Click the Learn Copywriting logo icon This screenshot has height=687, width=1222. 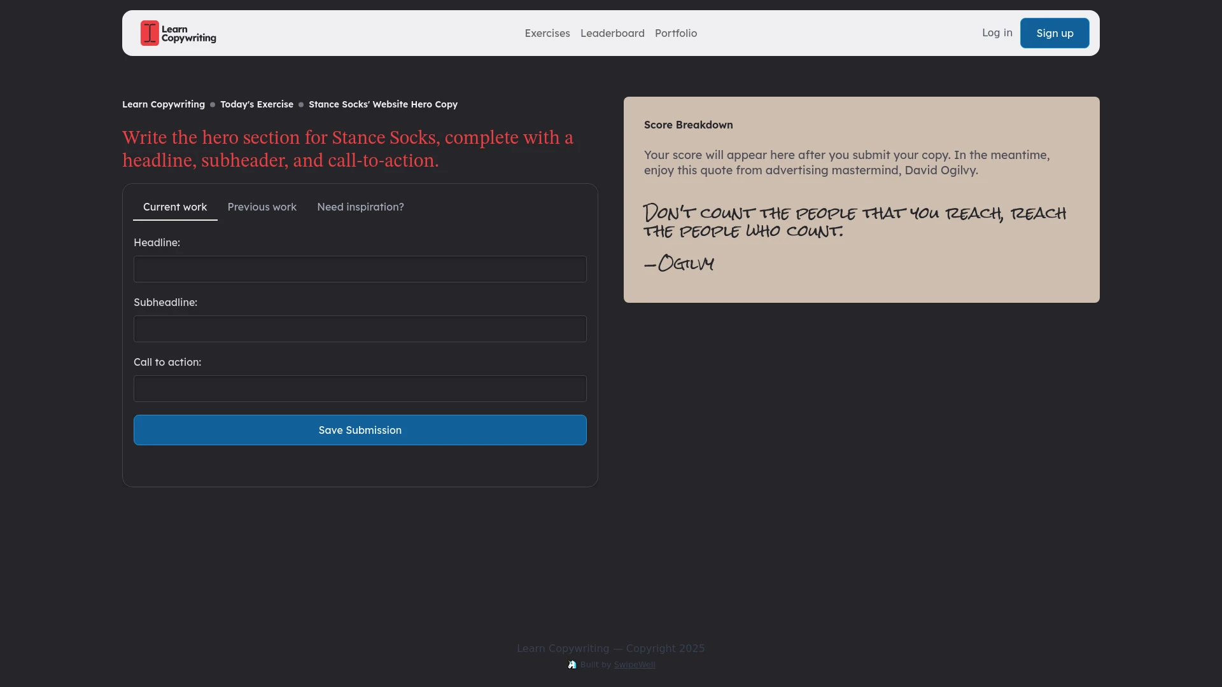tap(149, 33)
